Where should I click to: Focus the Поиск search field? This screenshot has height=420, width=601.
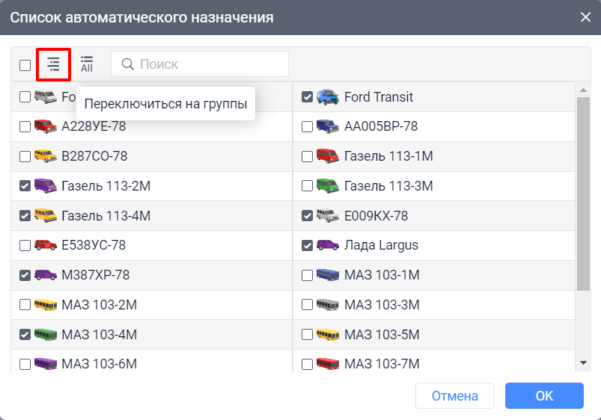tap(210, 64)
